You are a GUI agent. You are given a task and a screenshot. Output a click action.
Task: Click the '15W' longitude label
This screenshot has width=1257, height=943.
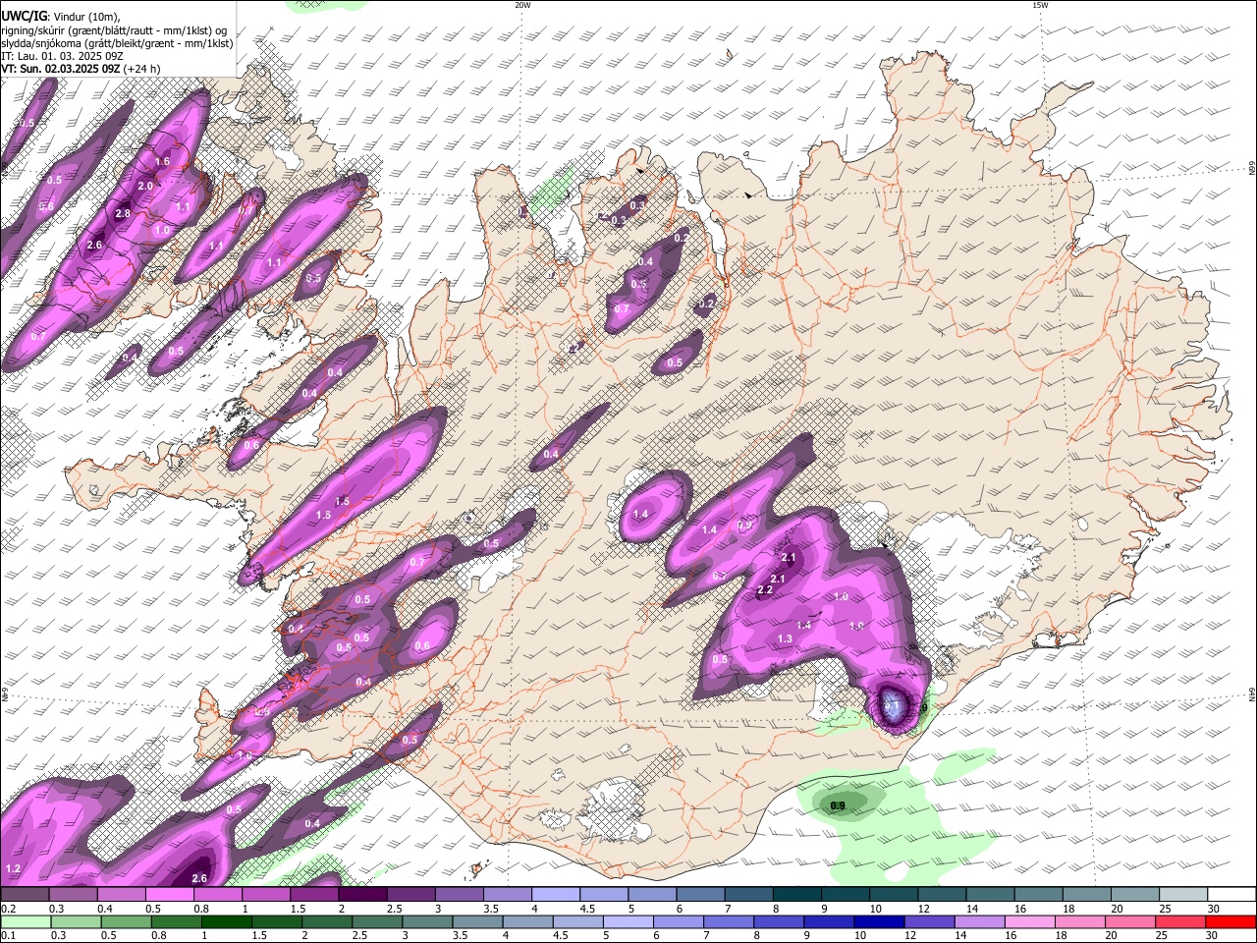(x=1040, y=5)
